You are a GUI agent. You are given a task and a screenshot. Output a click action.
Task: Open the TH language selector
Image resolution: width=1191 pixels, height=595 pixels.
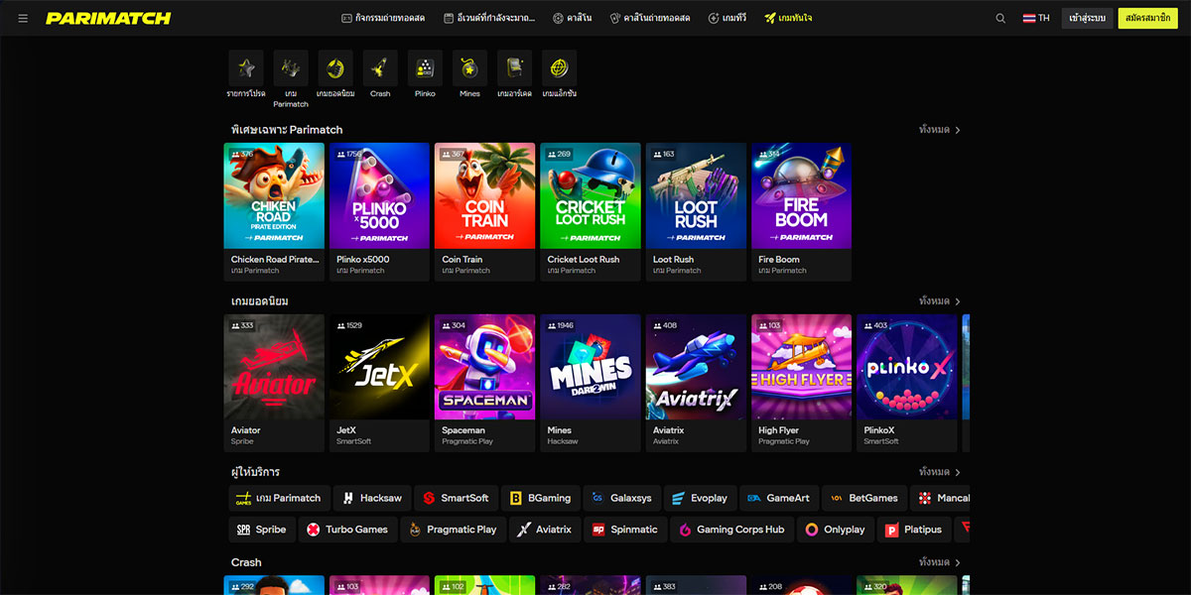click(x=1036, y=18)
